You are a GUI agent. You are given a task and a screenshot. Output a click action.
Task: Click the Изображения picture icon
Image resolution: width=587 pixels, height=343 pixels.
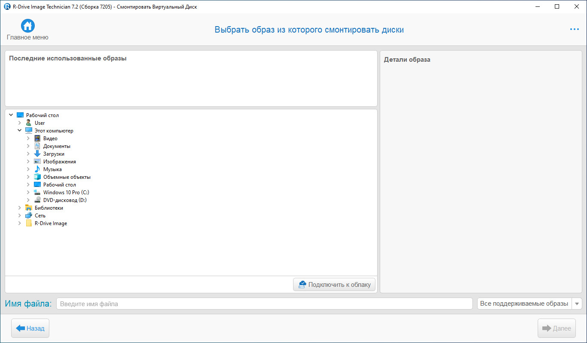pos(37,162)
